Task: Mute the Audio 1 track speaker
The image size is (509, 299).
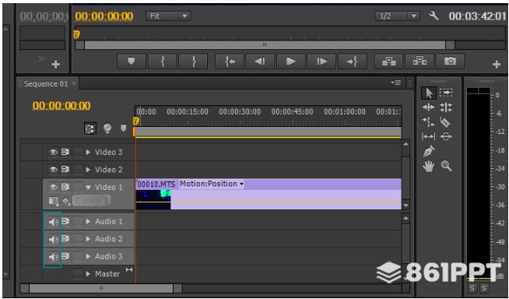Action: pyautogui.click(x=53, y=222)
